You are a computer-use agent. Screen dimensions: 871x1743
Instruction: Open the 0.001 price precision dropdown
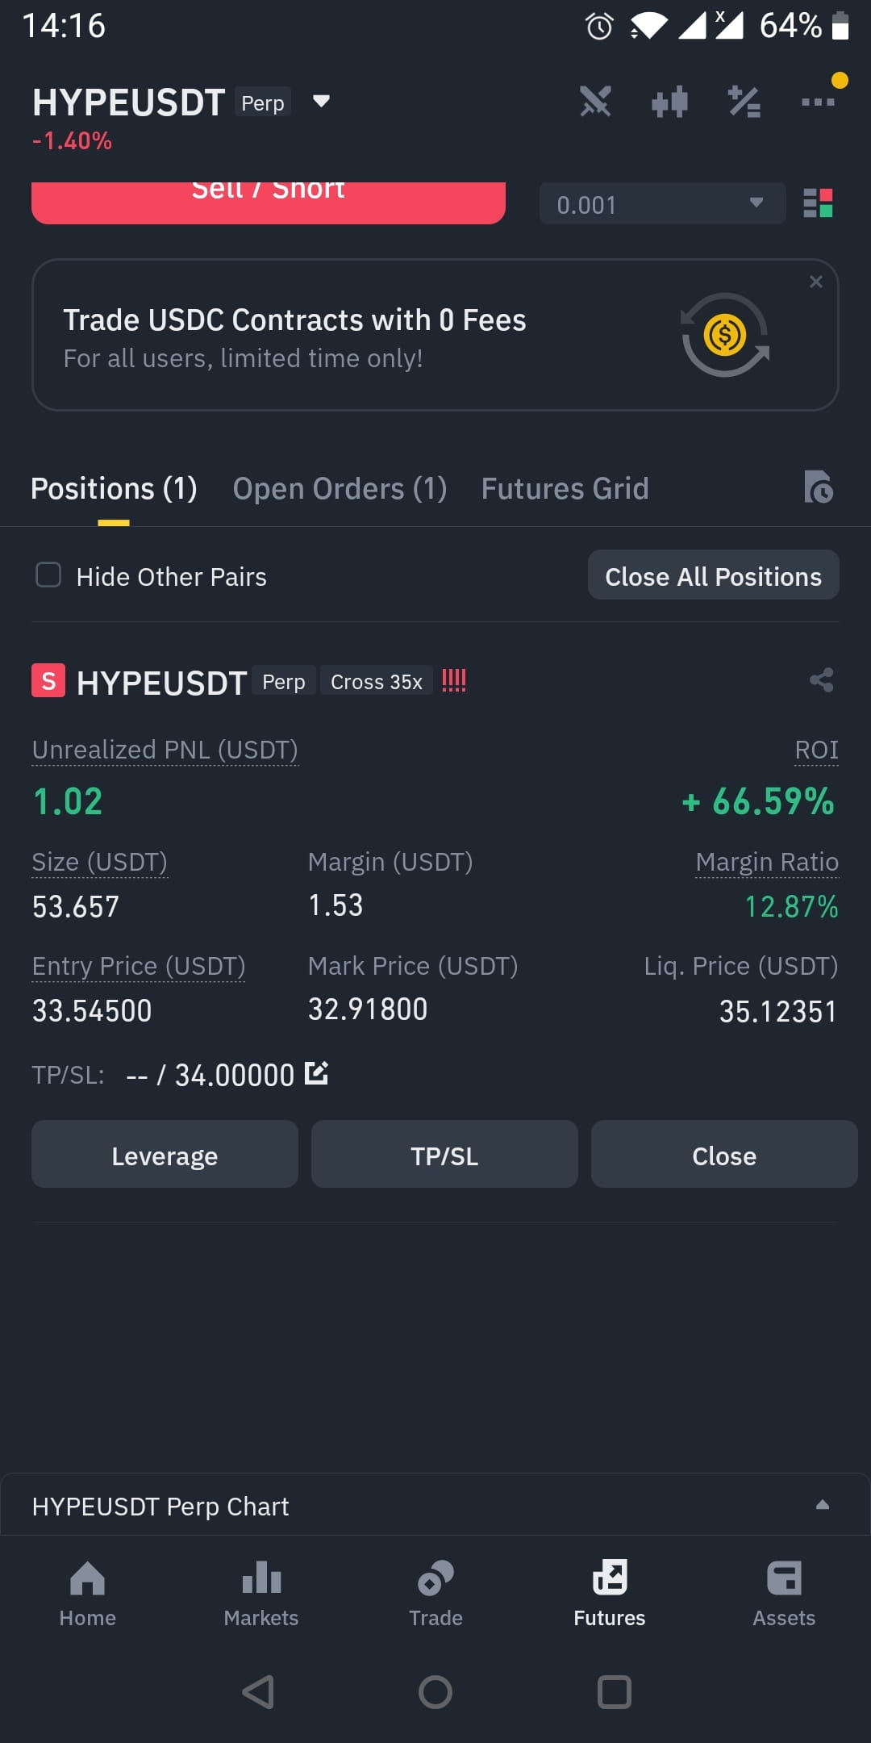point(662,203)
